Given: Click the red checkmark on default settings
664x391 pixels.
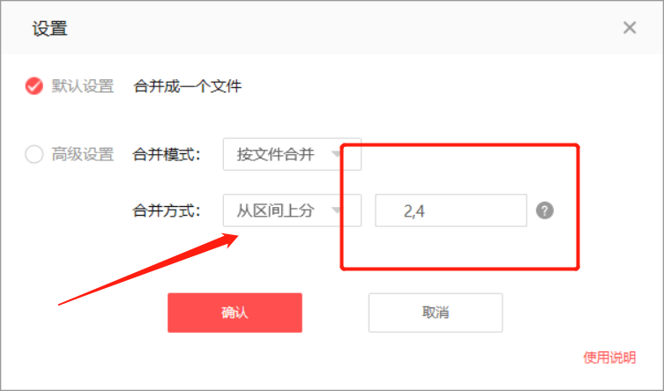Looking at the screenshot, I should tap(34, 86).
